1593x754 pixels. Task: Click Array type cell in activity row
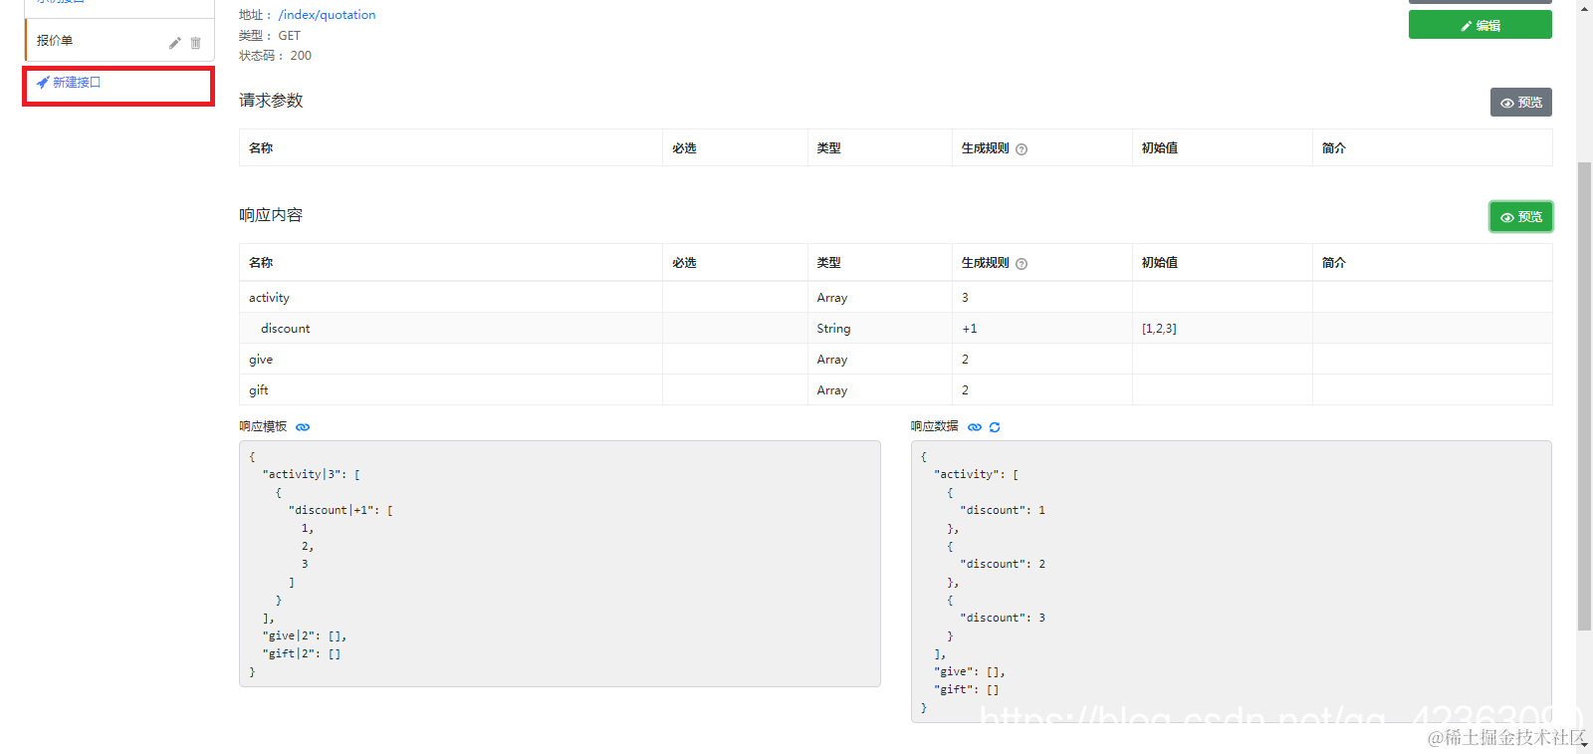pyautogui.click(x=880, y=298)
